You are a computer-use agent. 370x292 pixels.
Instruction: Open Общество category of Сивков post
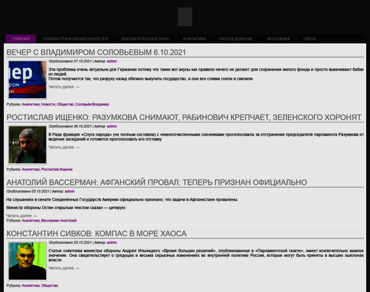coord(50,285)
